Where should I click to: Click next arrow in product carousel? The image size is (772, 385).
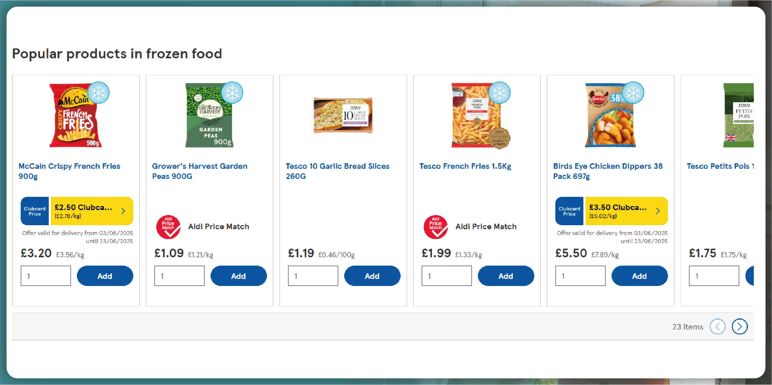pos(739,326)
